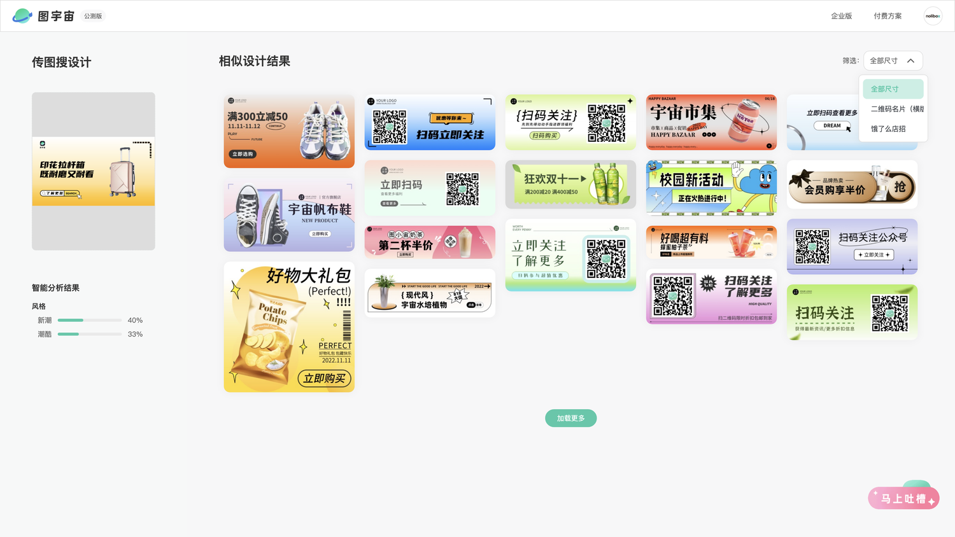The image size is (955, 537).
Task: Click the 传图搜设计 heading
Action: (62, 62)
